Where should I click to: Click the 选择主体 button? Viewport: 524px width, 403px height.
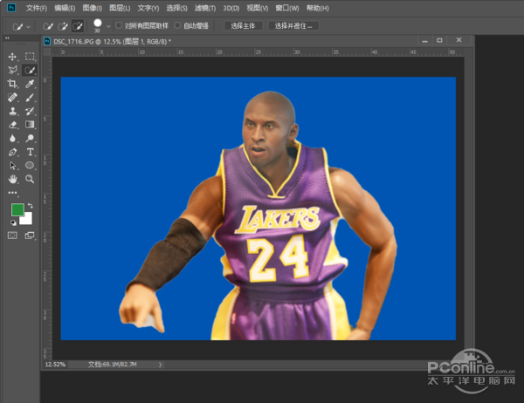coord(243,25)
